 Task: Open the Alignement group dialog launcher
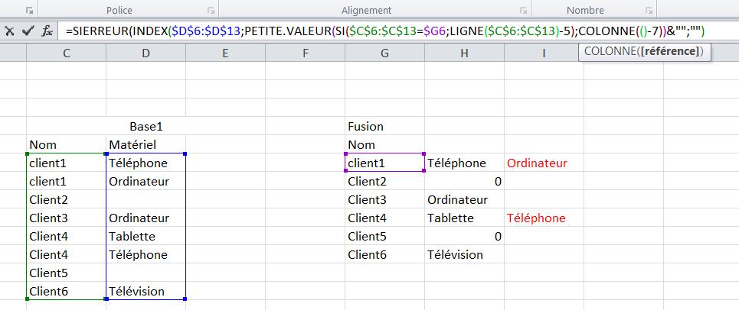click(523, 11)
